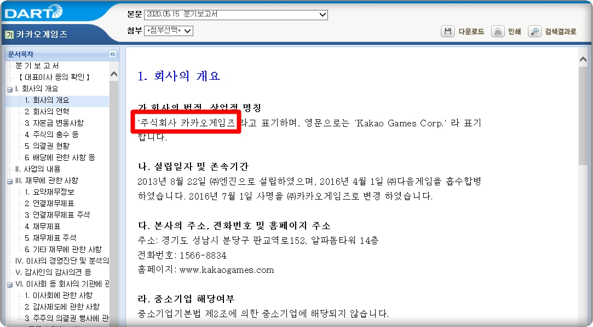593x327 pixels.
Task: Open 2. 감사제도에 관한 사항
Action: click(62, 307)
